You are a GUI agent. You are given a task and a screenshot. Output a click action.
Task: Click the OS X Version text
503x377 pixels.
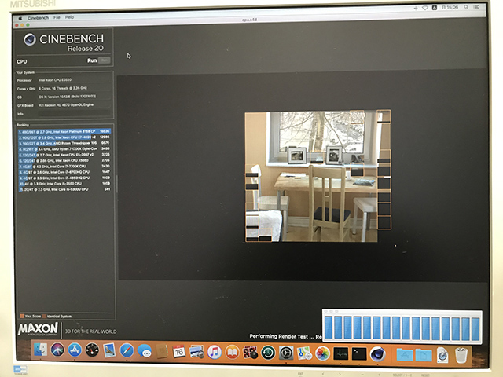pos(67,97)
